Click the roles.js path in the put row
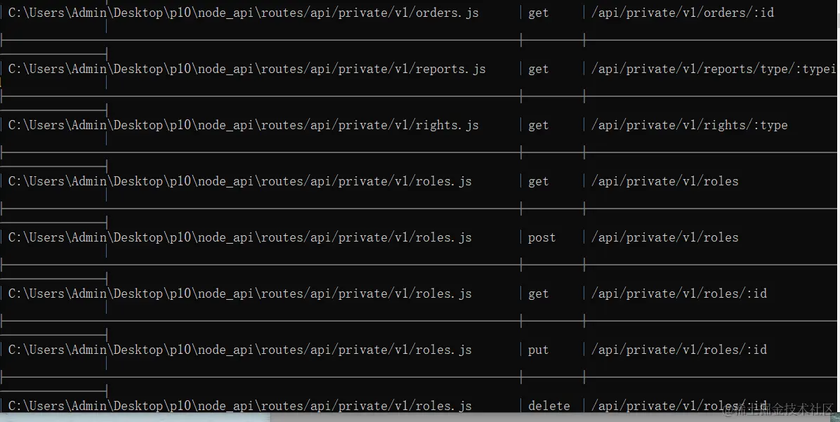The height and width of the screenshot is (422, 840). (240, 350)
